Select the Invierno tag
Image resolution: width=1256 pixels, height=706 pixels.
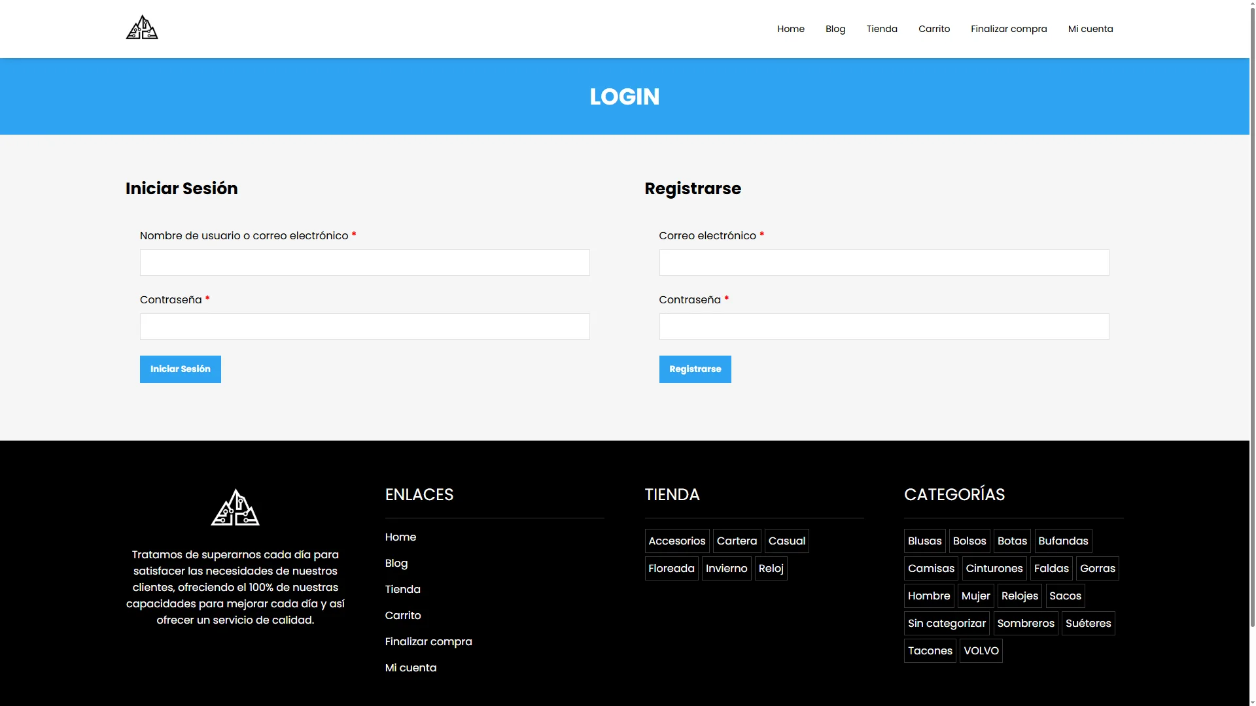point(726,568)
